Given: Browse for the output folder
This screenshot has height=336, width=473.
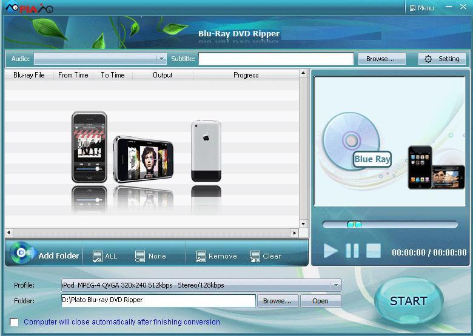Looking at the screenshot, I should [278, 301].
